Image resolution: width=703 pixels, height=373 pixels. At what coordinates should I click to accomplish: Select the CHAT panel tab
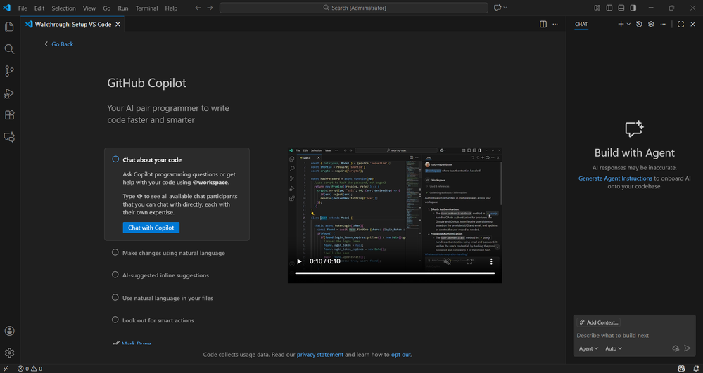pos(581,24)
